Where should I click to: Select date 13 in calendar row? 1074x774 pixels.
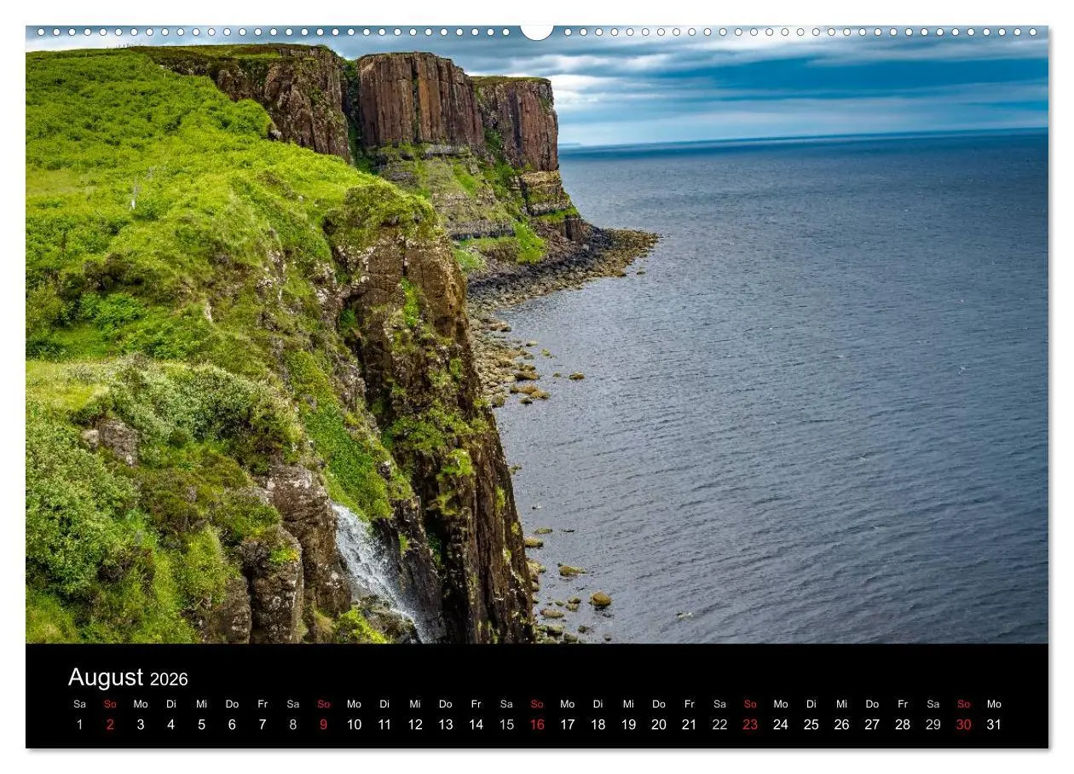click(446, 725)
